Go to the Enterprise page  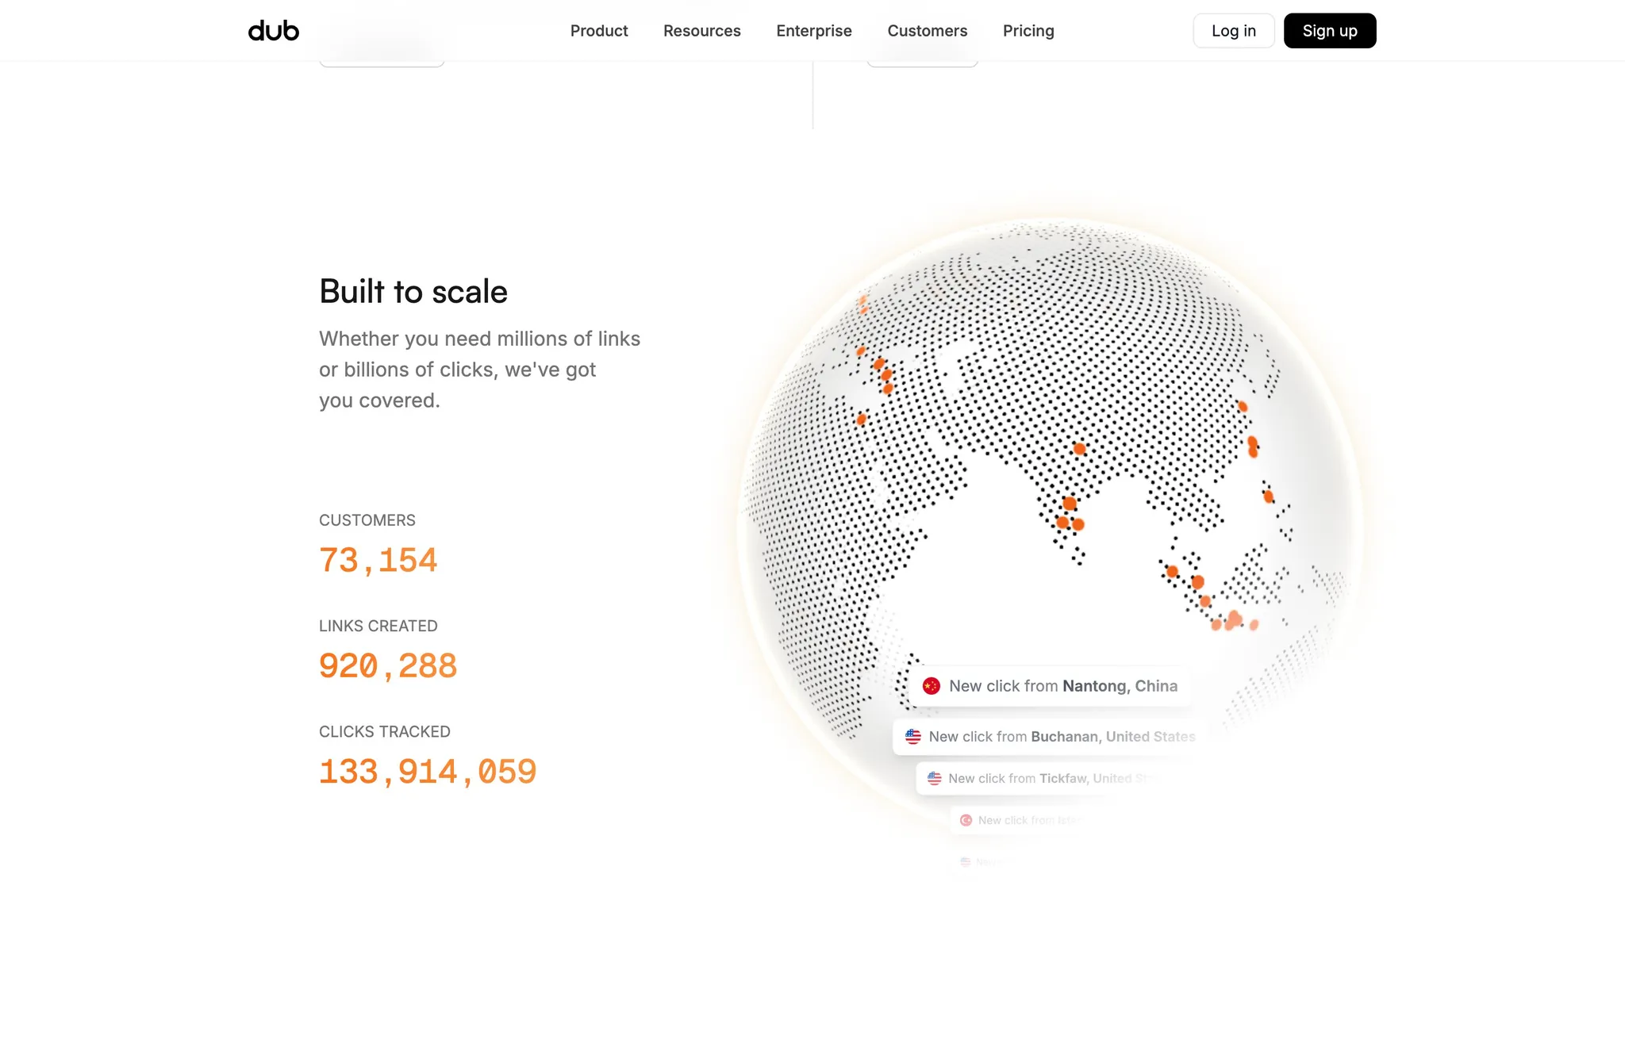pos(814,31)
